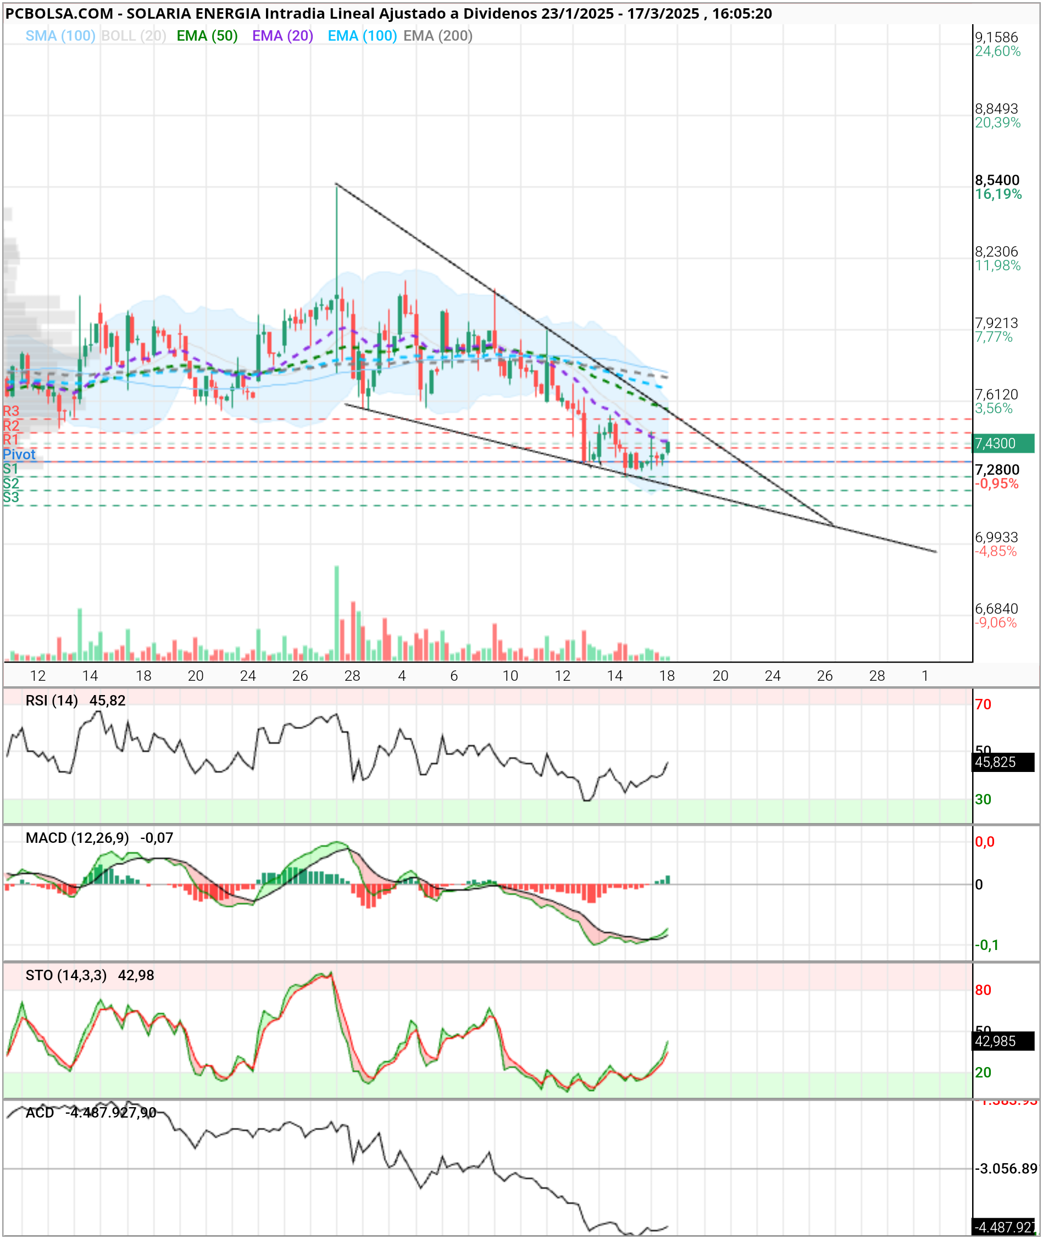The height and width of the screenshot is (1239, 1043).
Task: Click the tallest green volume bar
Action: tap(336, 613)
